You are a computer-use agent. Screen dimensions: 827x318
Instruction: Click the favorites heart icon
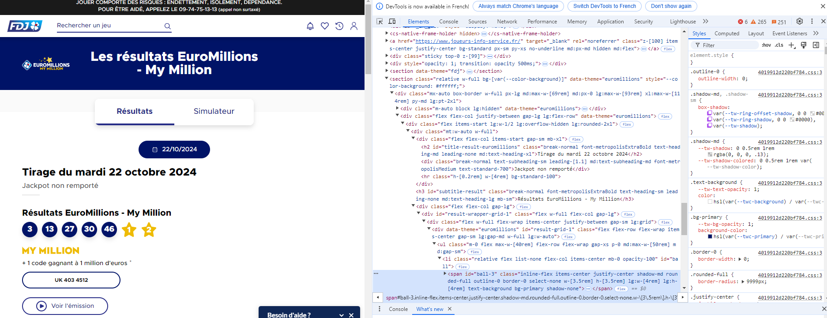click(x=325, y=26)
